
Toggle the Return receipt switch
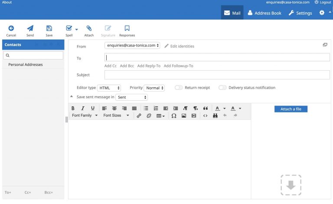(x=179, y=88)
